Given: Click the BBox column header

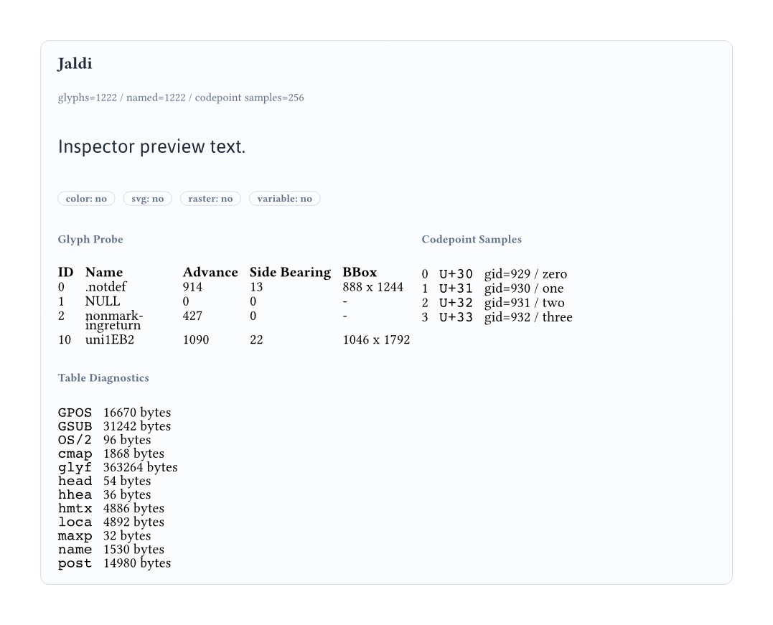Looking at the screenshot, I should pos(360,272).
